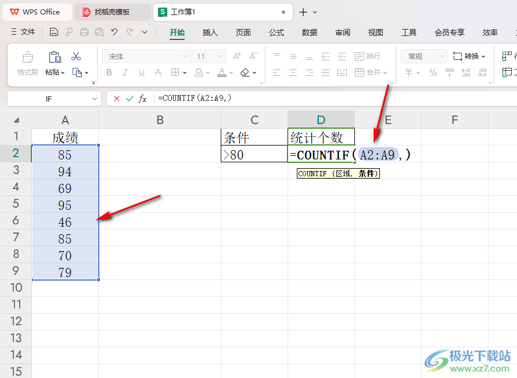Align cell content to bottom
Image resolution: width=517 pixels, height=378 pixels.
pos(309,56)
